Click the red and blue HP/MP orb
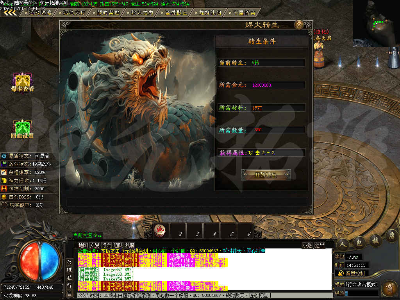 point(39,261)
